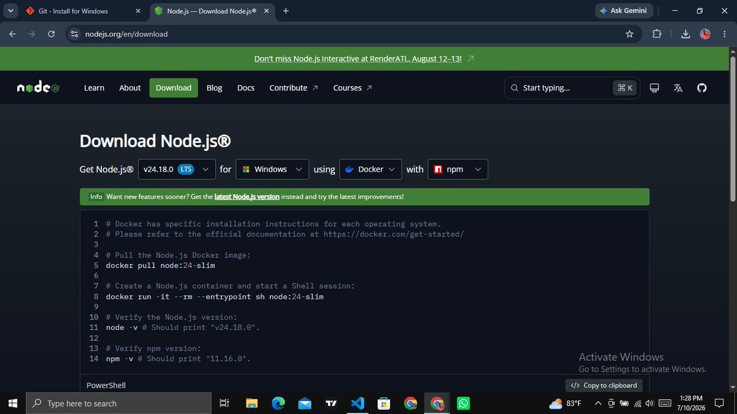Open the Node.js version v24.18.0 dropdown
This screenshot has height=414, width=737.
click(x=177, y=169)
